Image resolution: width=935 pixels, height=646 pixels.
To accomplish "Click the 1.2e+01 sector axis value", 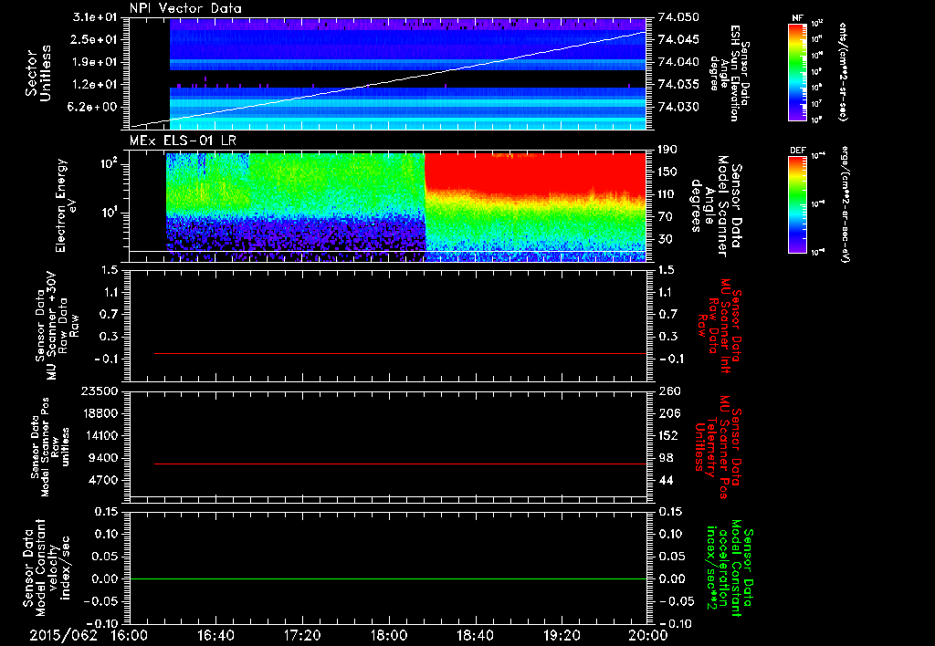I will (95, 85).
